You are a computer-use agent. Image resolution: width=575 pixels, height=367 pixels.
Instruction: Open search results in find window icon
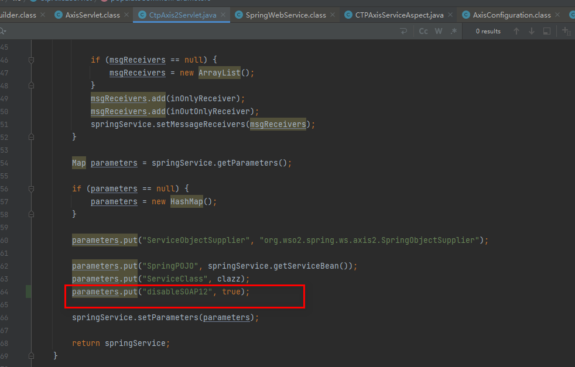[x=547, y=31]
